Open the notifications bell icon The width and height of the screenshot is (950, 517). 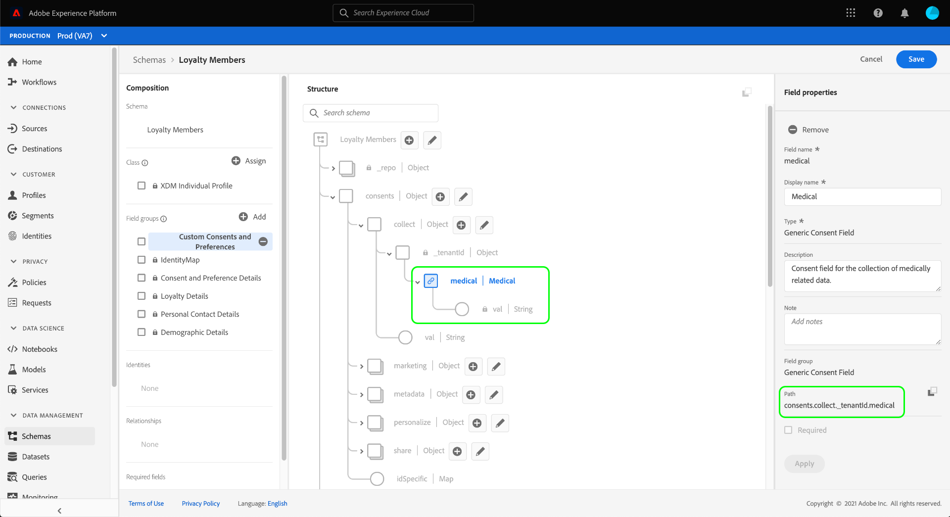(x=904, y=13)
